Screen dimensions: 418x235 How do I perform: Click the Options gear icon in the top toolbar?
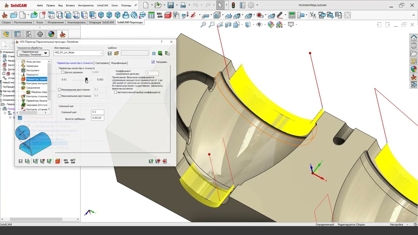pyautogui.click(x=251, y=5)
